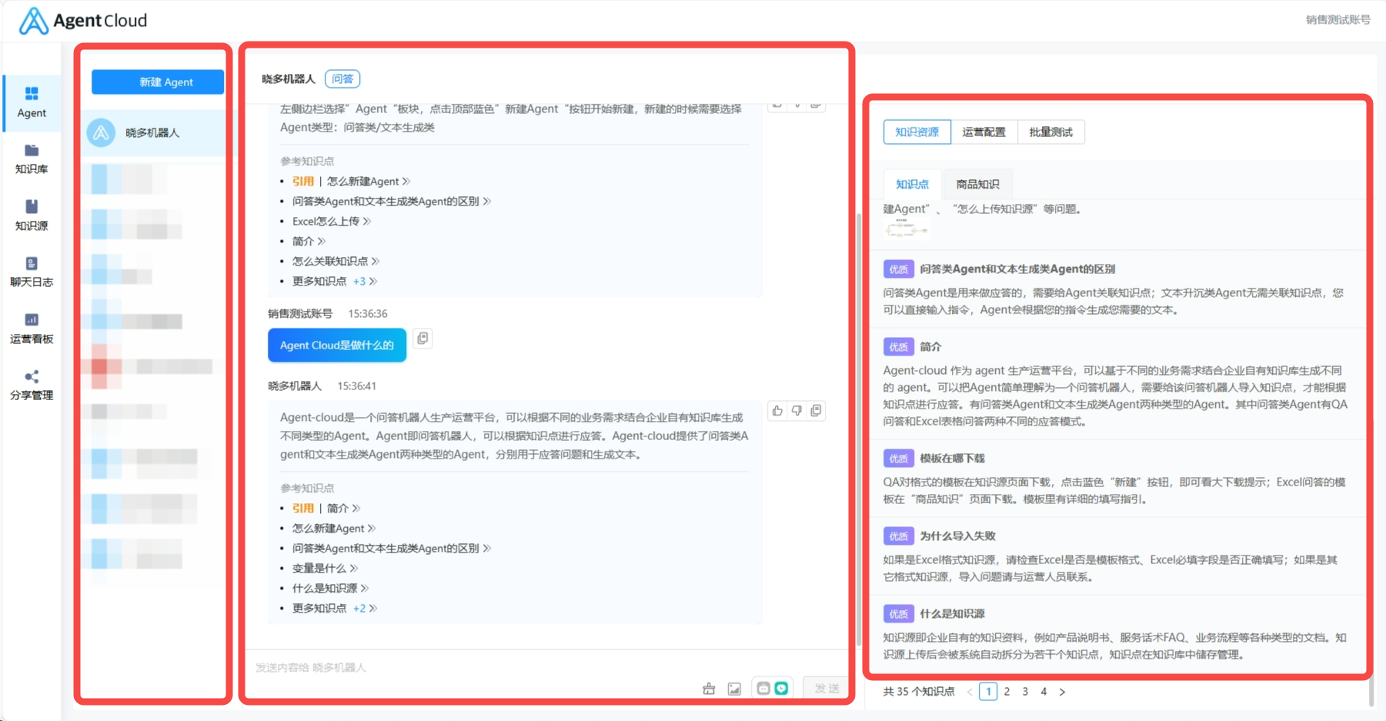
Task: Open upper reference 'Excel怎么上传'
Action: tap(332, 221)
